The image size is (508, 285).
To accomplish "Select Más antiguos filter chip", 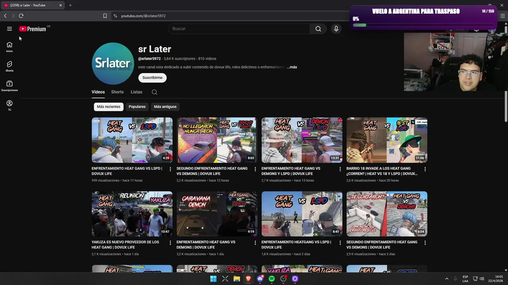I will (x=165, y=106).
